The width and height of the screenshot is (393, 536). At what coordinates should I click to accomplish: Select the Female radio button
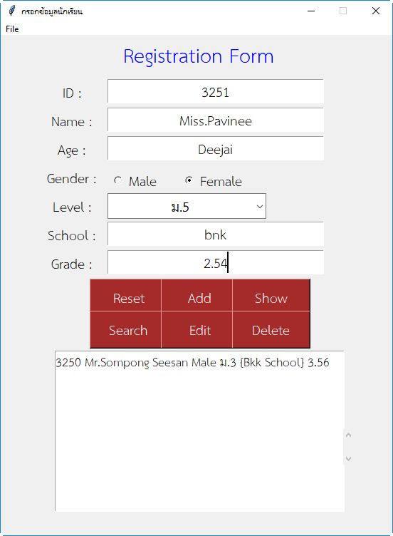[x=189, y=180]
